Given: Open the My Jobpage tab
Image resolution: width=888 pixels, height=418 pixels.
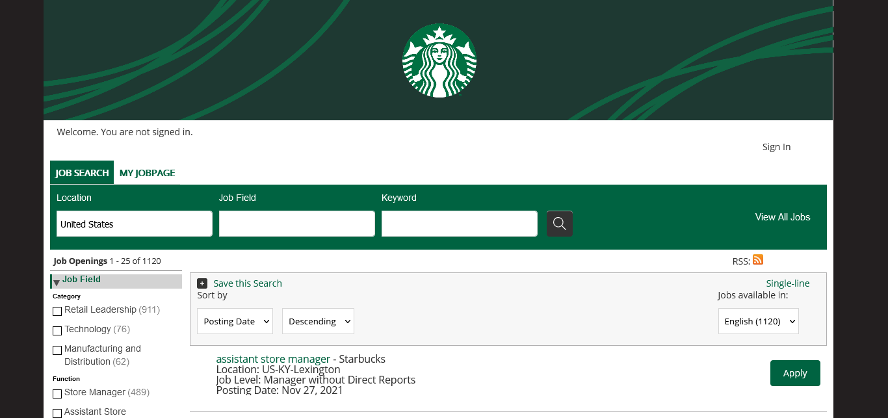Looking at the screenshot, I should tap(147, 173).
